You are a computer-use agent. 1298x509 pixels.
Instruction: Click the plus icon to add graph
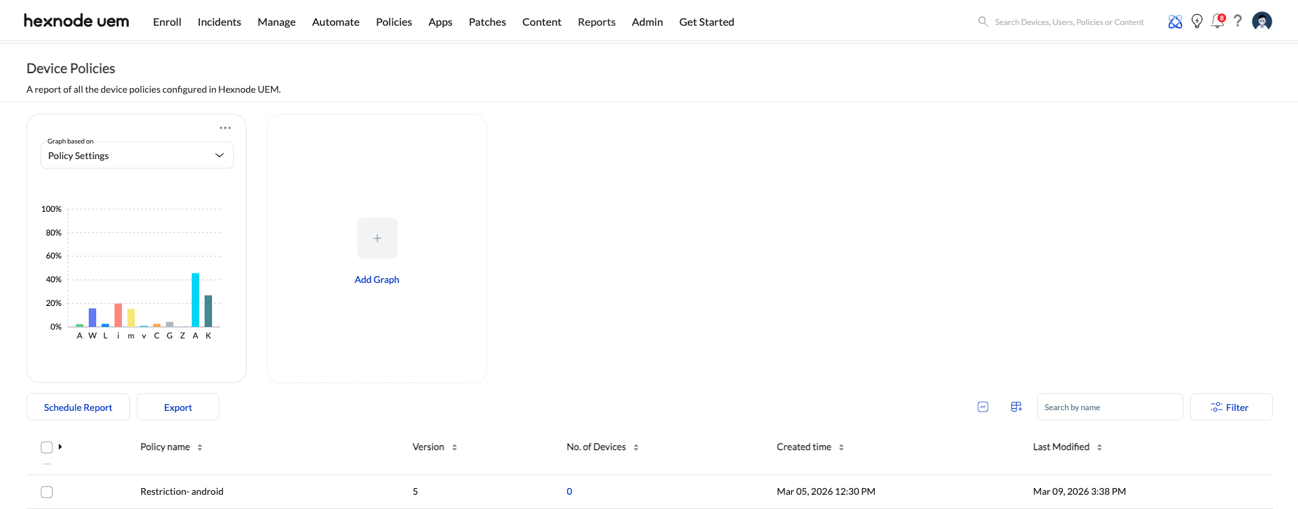[x=377, y=238]
